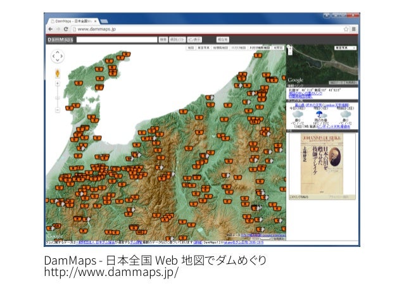The width and height of the screenshot is (404, 288).
Task: Click the DamMaps logo in the header
Action: (60, 40)
